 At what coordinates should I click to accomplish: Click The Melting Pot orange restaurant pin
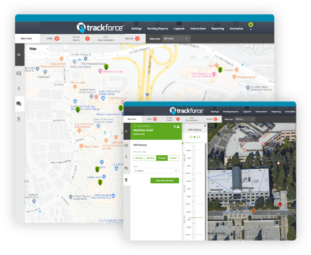click(234, 77)
